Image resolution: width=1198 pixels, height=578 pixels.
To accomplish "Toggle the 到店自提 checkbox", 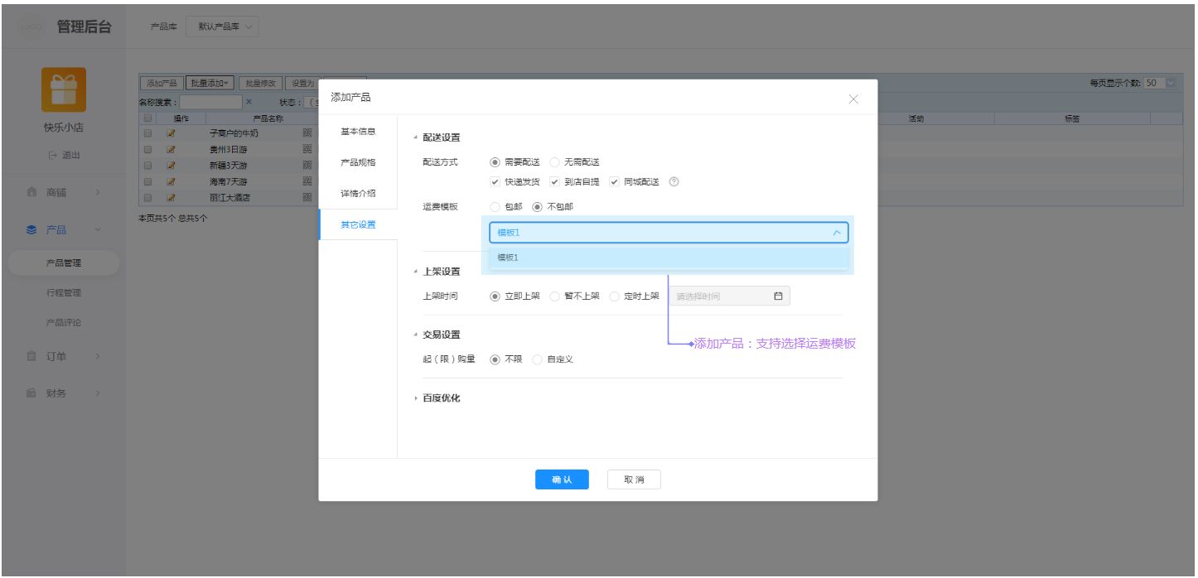I will [x=555, y=182].
